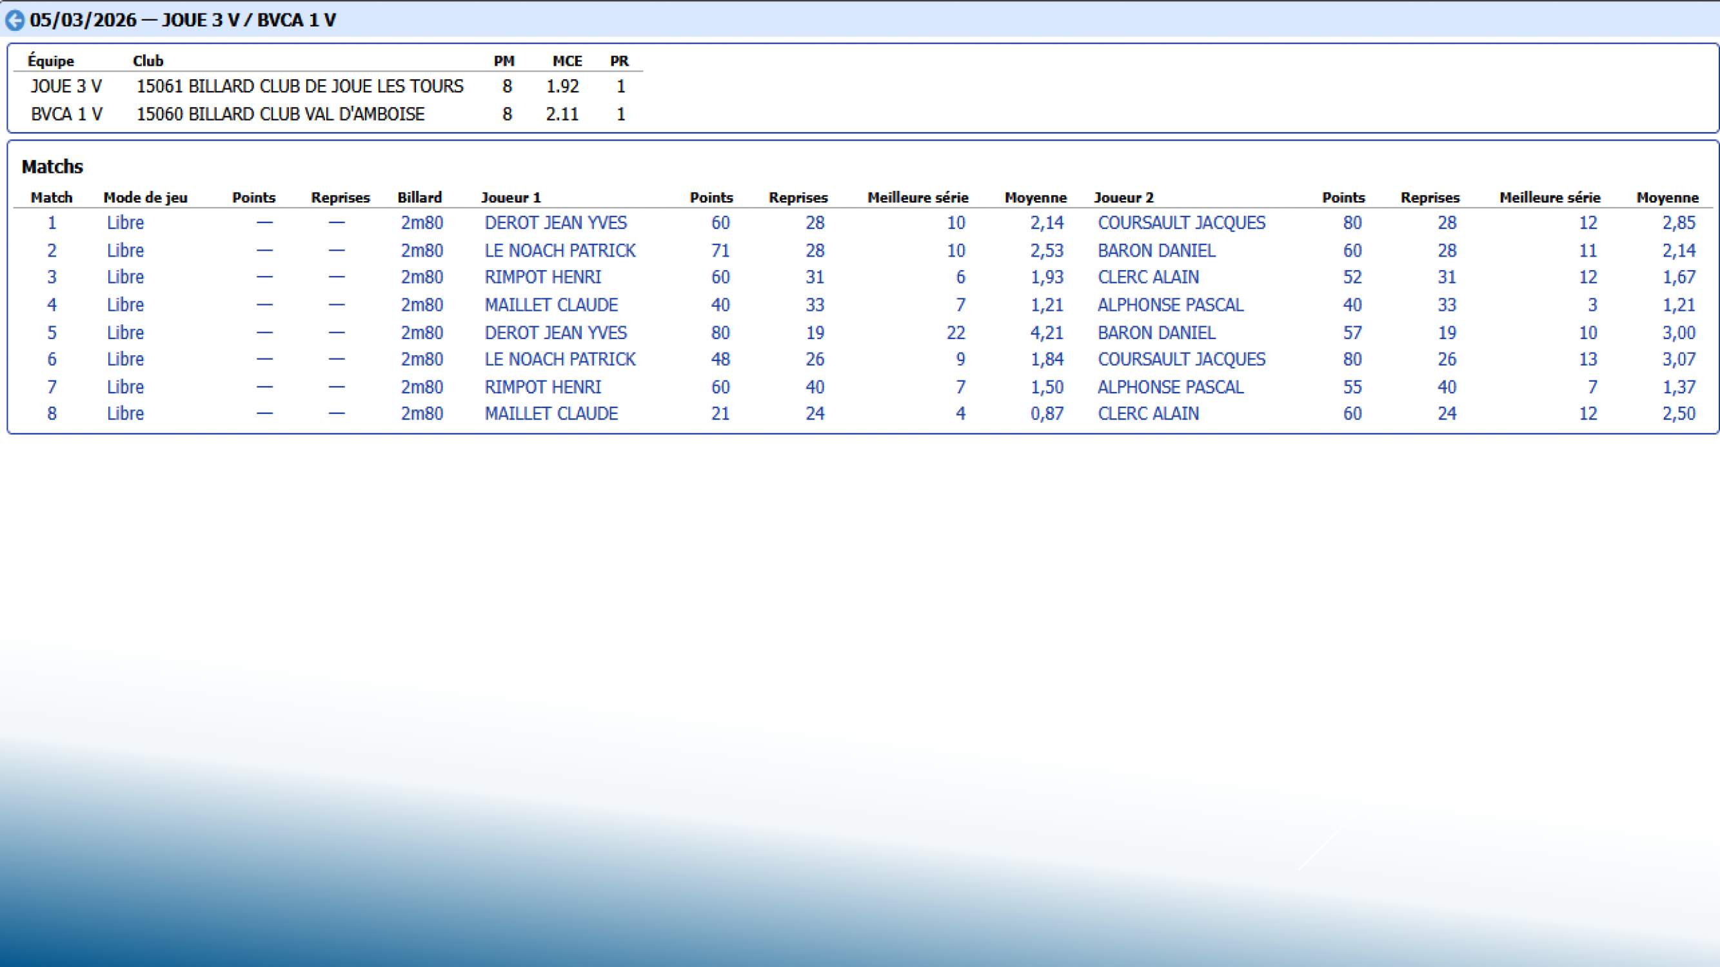View player ALPHONSE PASCAL profile
The width and height of the screenshot is (1720, 967).
click(1169, 304)
